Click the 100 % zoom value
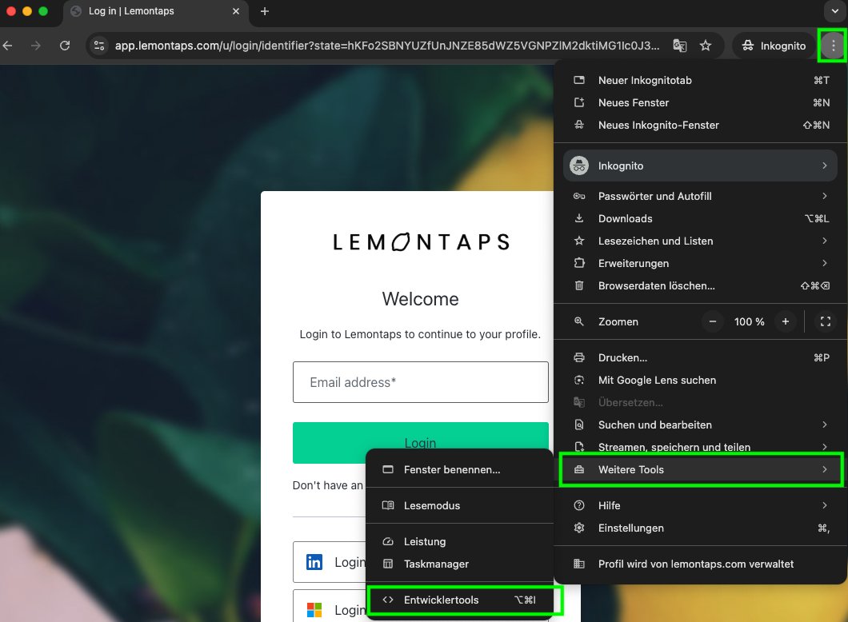The height and width of the screenshot is (622, 848). 749,322
